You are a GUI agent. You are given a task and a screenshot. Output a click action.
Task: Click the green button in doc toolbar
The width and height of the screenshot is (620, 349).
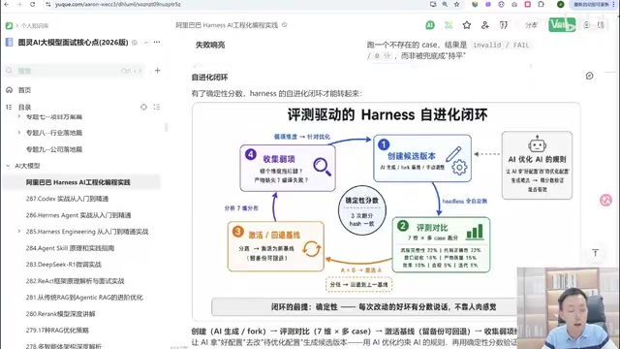562,25
